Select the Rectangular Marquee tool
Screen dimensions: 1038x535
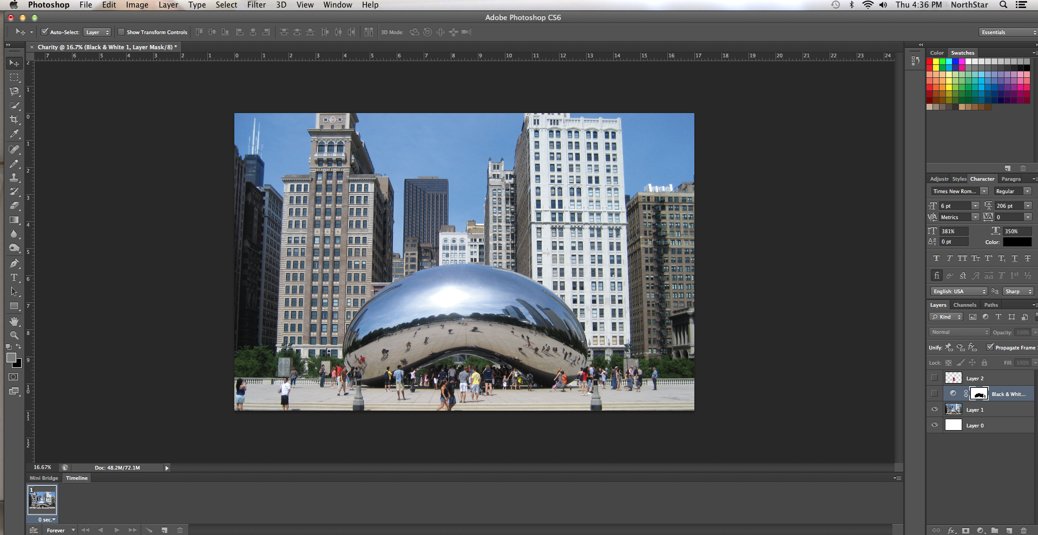pyautogui.click(x=14, y=77)
